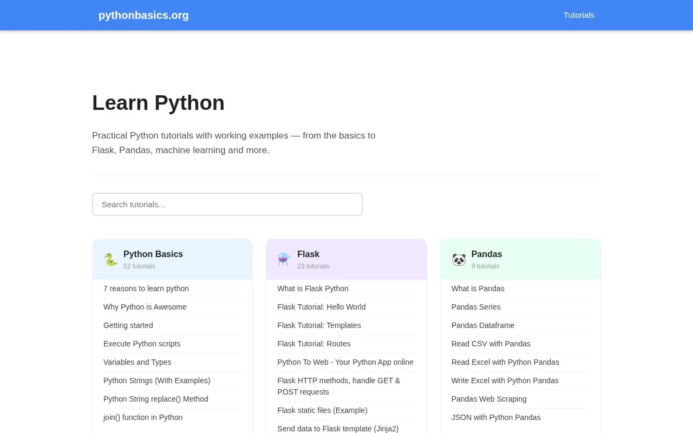693x433 pixels.
Task: Open the 'Pandas Series' tutorial
Action: tap(476, 307)
